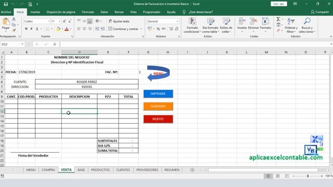333x187 pixels.
Task: Click the MENU arrow shape button
Action: tap(158, 73)
